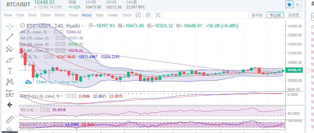
Task: Expand Stoch (14, 1, 3) dropdown arrow
Action: click(49, 125)
